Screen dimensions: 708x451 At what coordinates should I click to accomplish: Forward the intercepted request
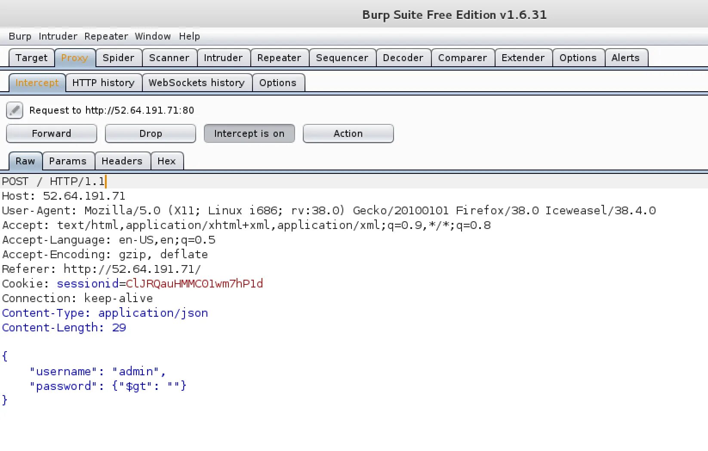click(x=52, y=133)
